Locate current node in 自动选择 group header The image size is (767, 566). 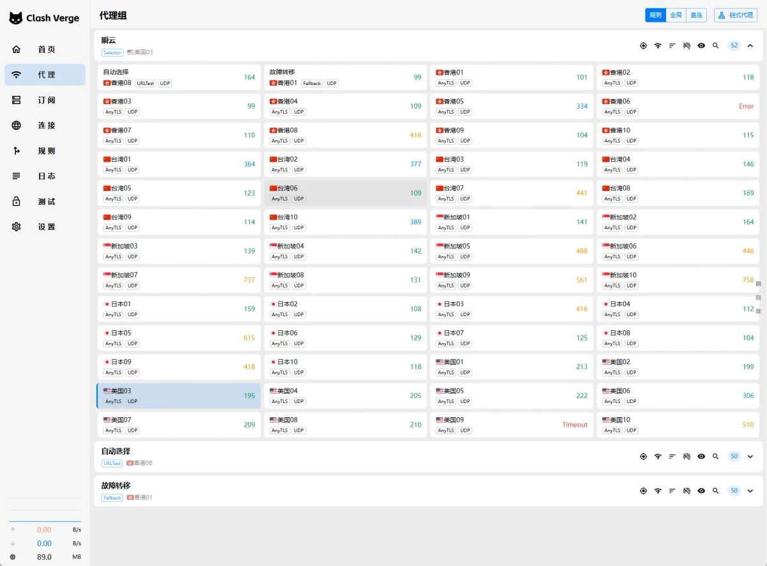coord(644,457)
